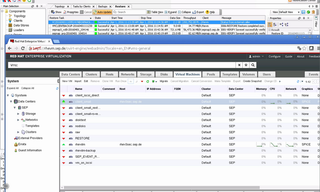Open the Configure link

click(x=274, y=57)
